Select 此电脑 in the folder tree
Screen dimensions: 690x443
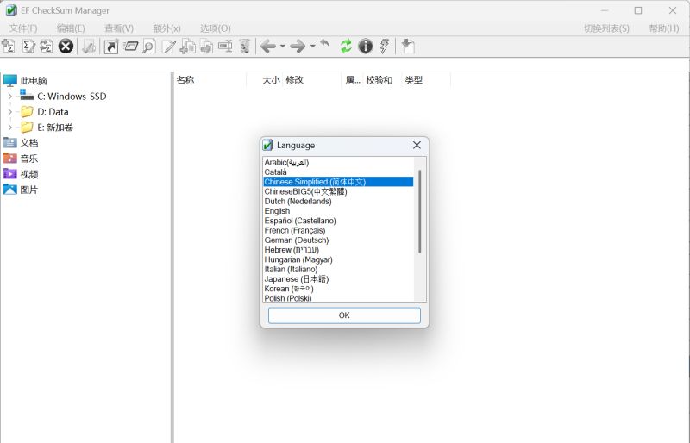pyautogui.click(x=34, y=80)
